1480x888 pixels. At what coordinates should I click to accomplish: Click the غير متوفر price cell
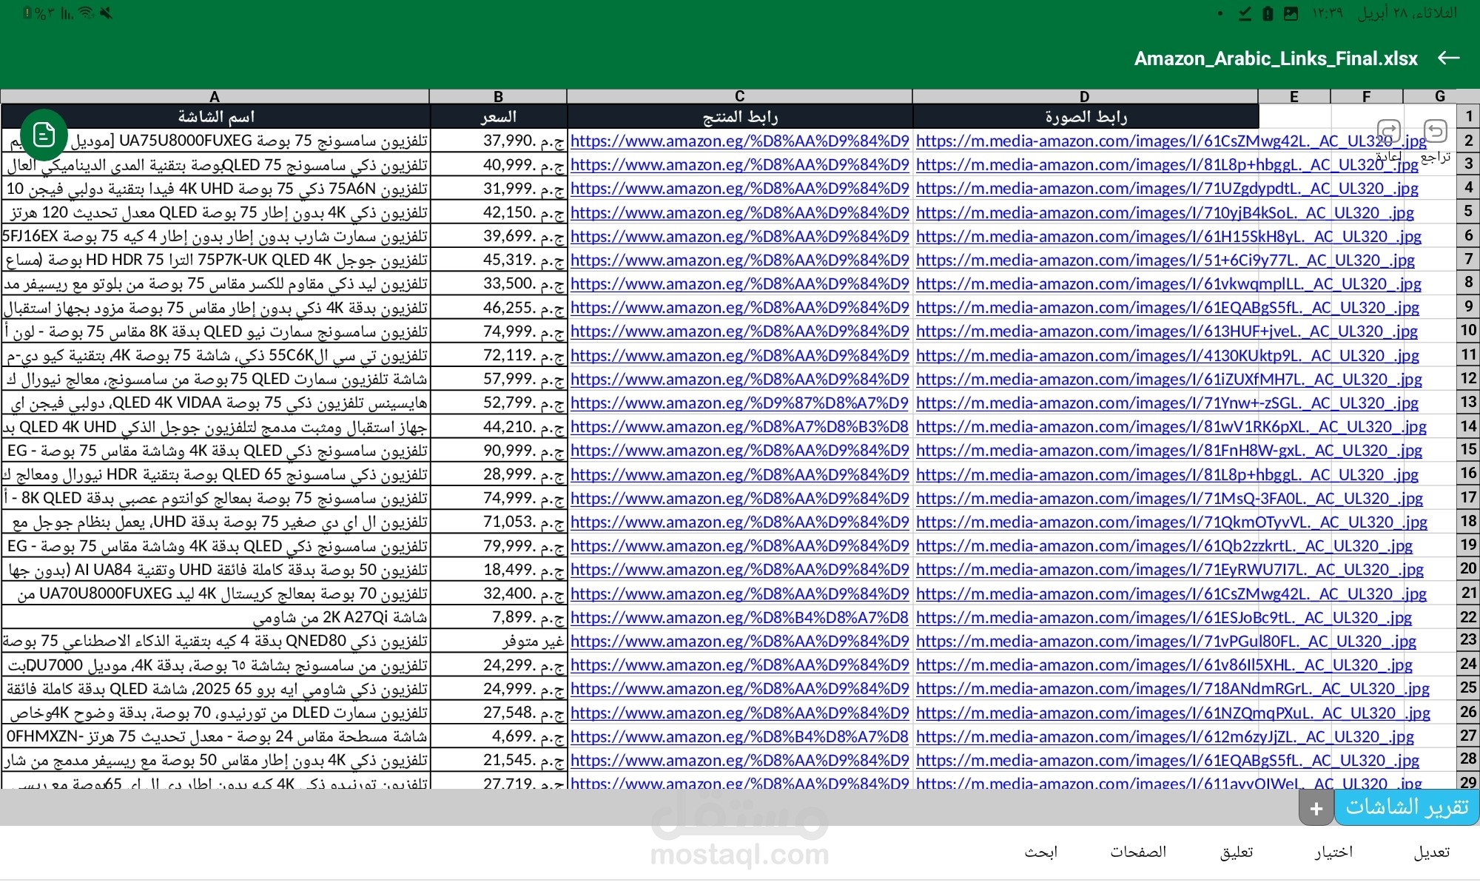coord(499,641)
